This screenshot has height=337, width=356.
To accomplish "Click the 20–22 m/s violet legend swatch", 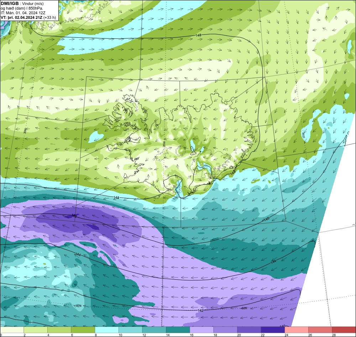I will click(249, 330).
